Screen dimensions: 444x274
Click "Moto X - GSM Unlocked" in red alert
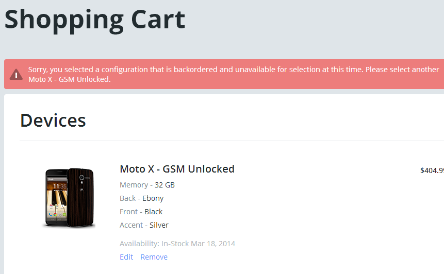pos(70,79)
